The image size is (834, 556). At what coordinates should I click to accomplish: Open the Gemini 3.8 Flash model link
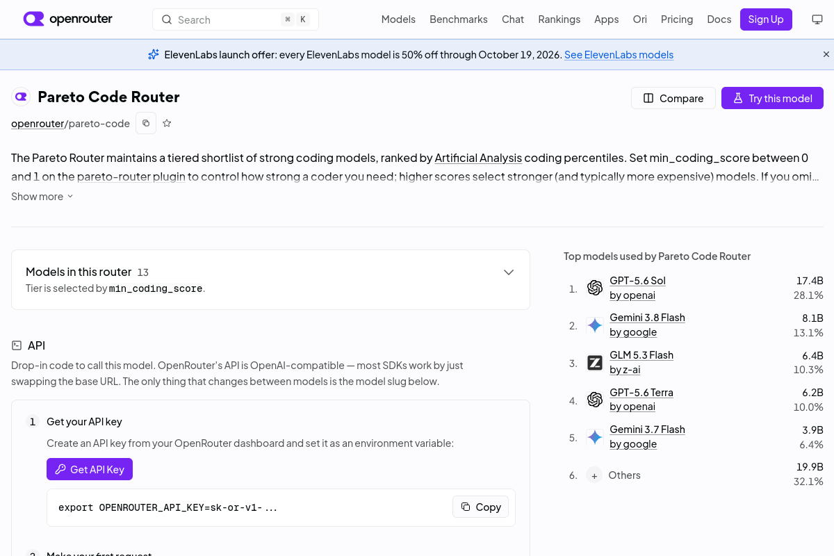pos(647,318)
